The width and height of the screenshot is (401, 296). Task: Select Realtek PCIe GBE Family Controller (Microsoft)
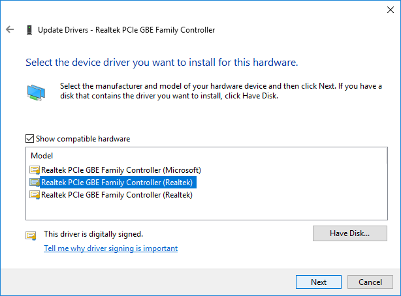121,170
